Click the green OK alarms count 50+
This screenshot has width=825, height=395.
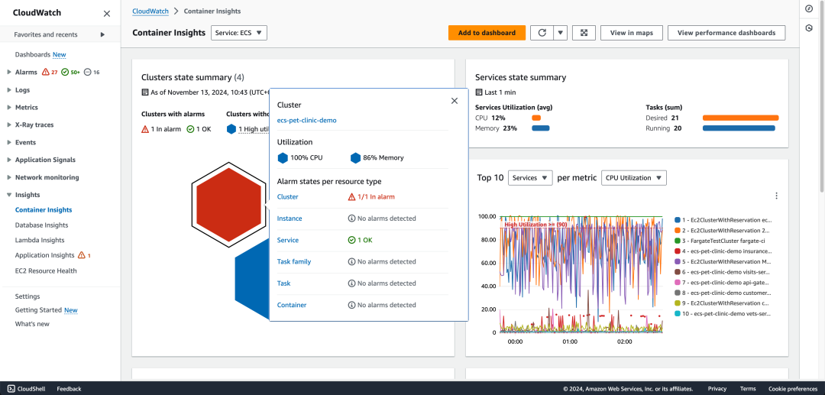pos(70,72)
